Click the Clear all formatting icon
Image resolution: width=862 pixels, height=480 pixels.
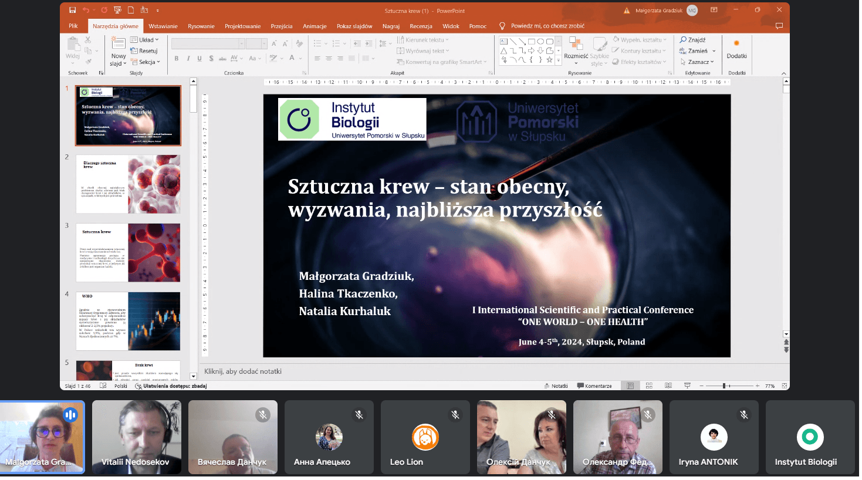(x=299, y=43)
